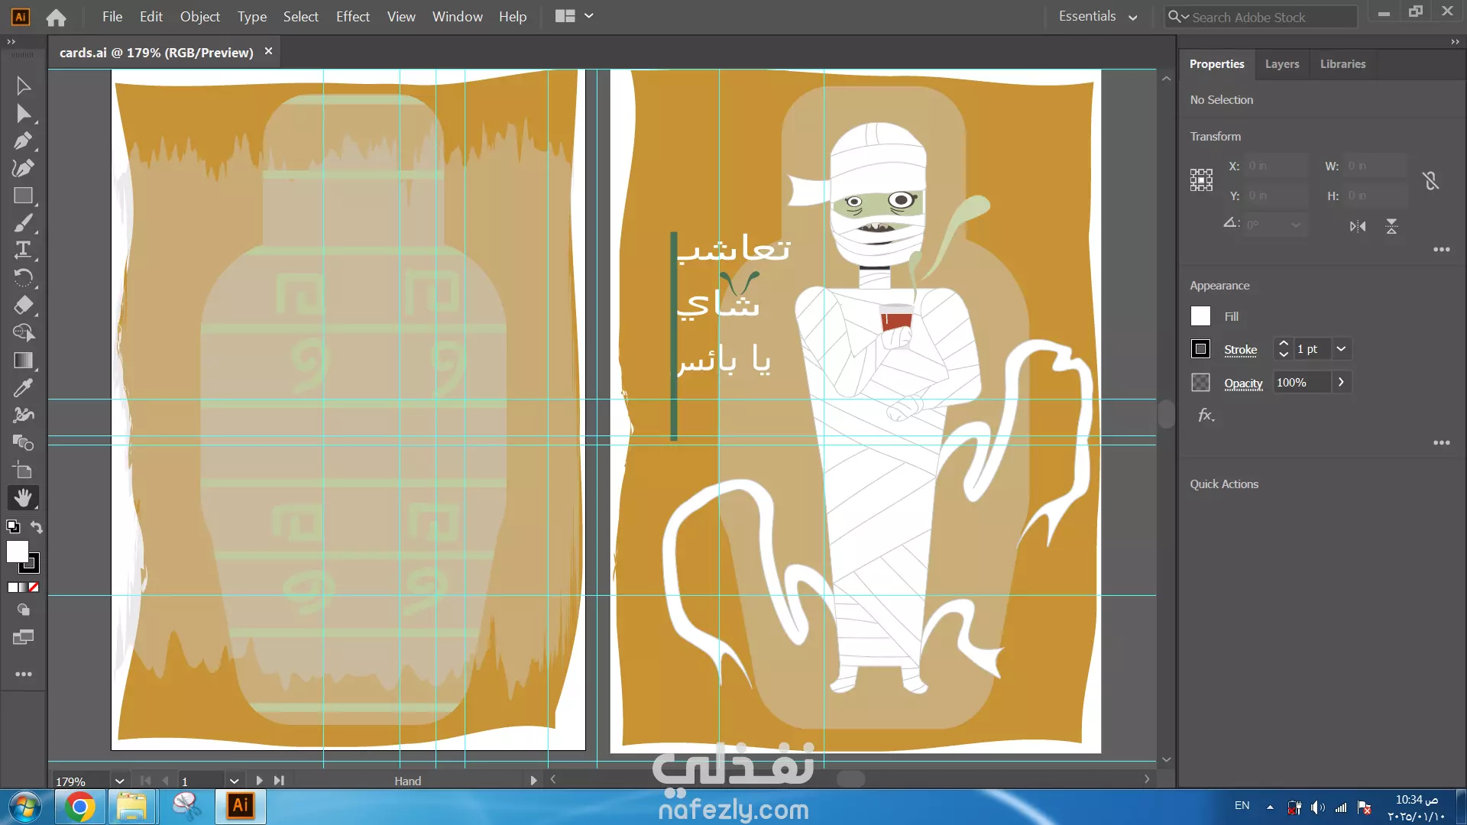1467x825 pixels.
Task: Open Essentials workspace switcher
Action: 1098,16
